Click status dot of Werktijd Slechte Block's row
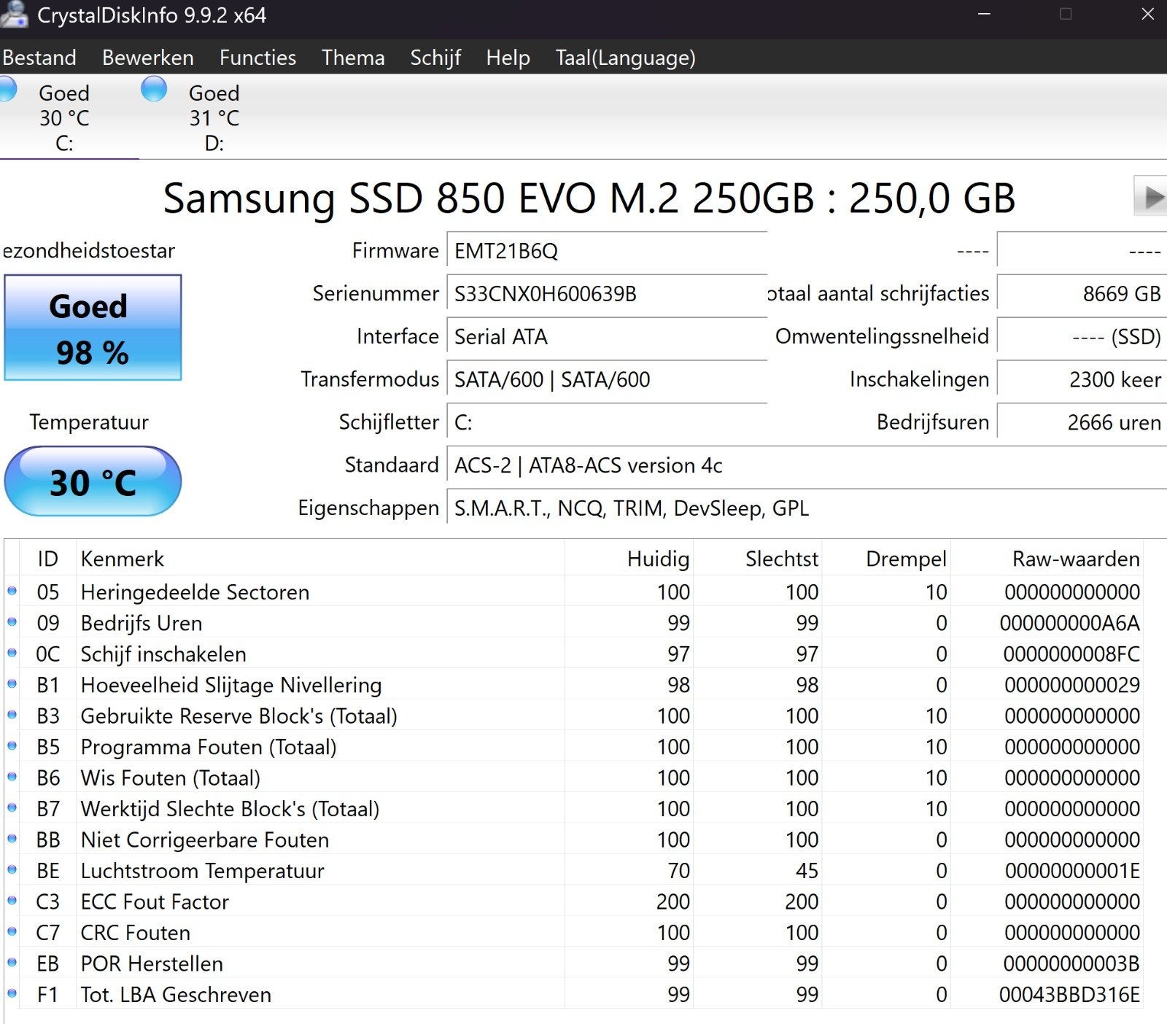The width and height of the screenshot is (1167, 1024). click(12, 807)
